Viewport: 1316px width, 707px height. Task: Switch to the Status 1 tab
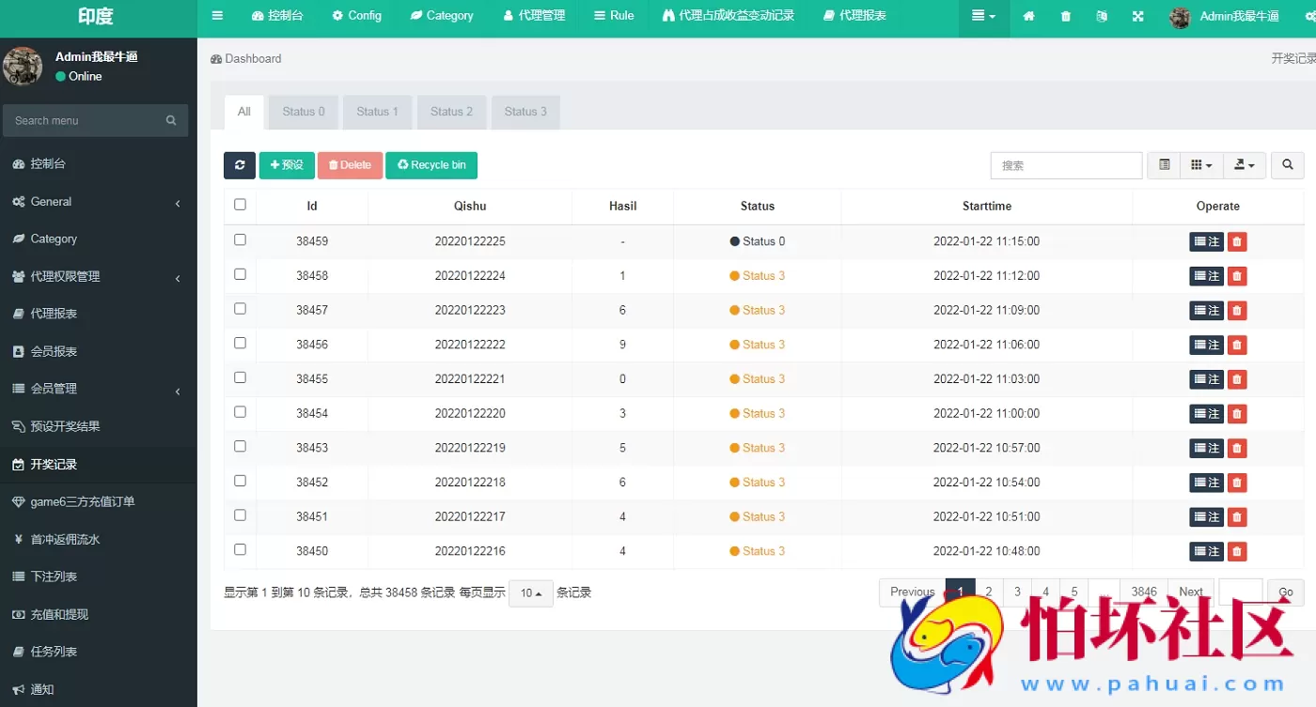377,112
